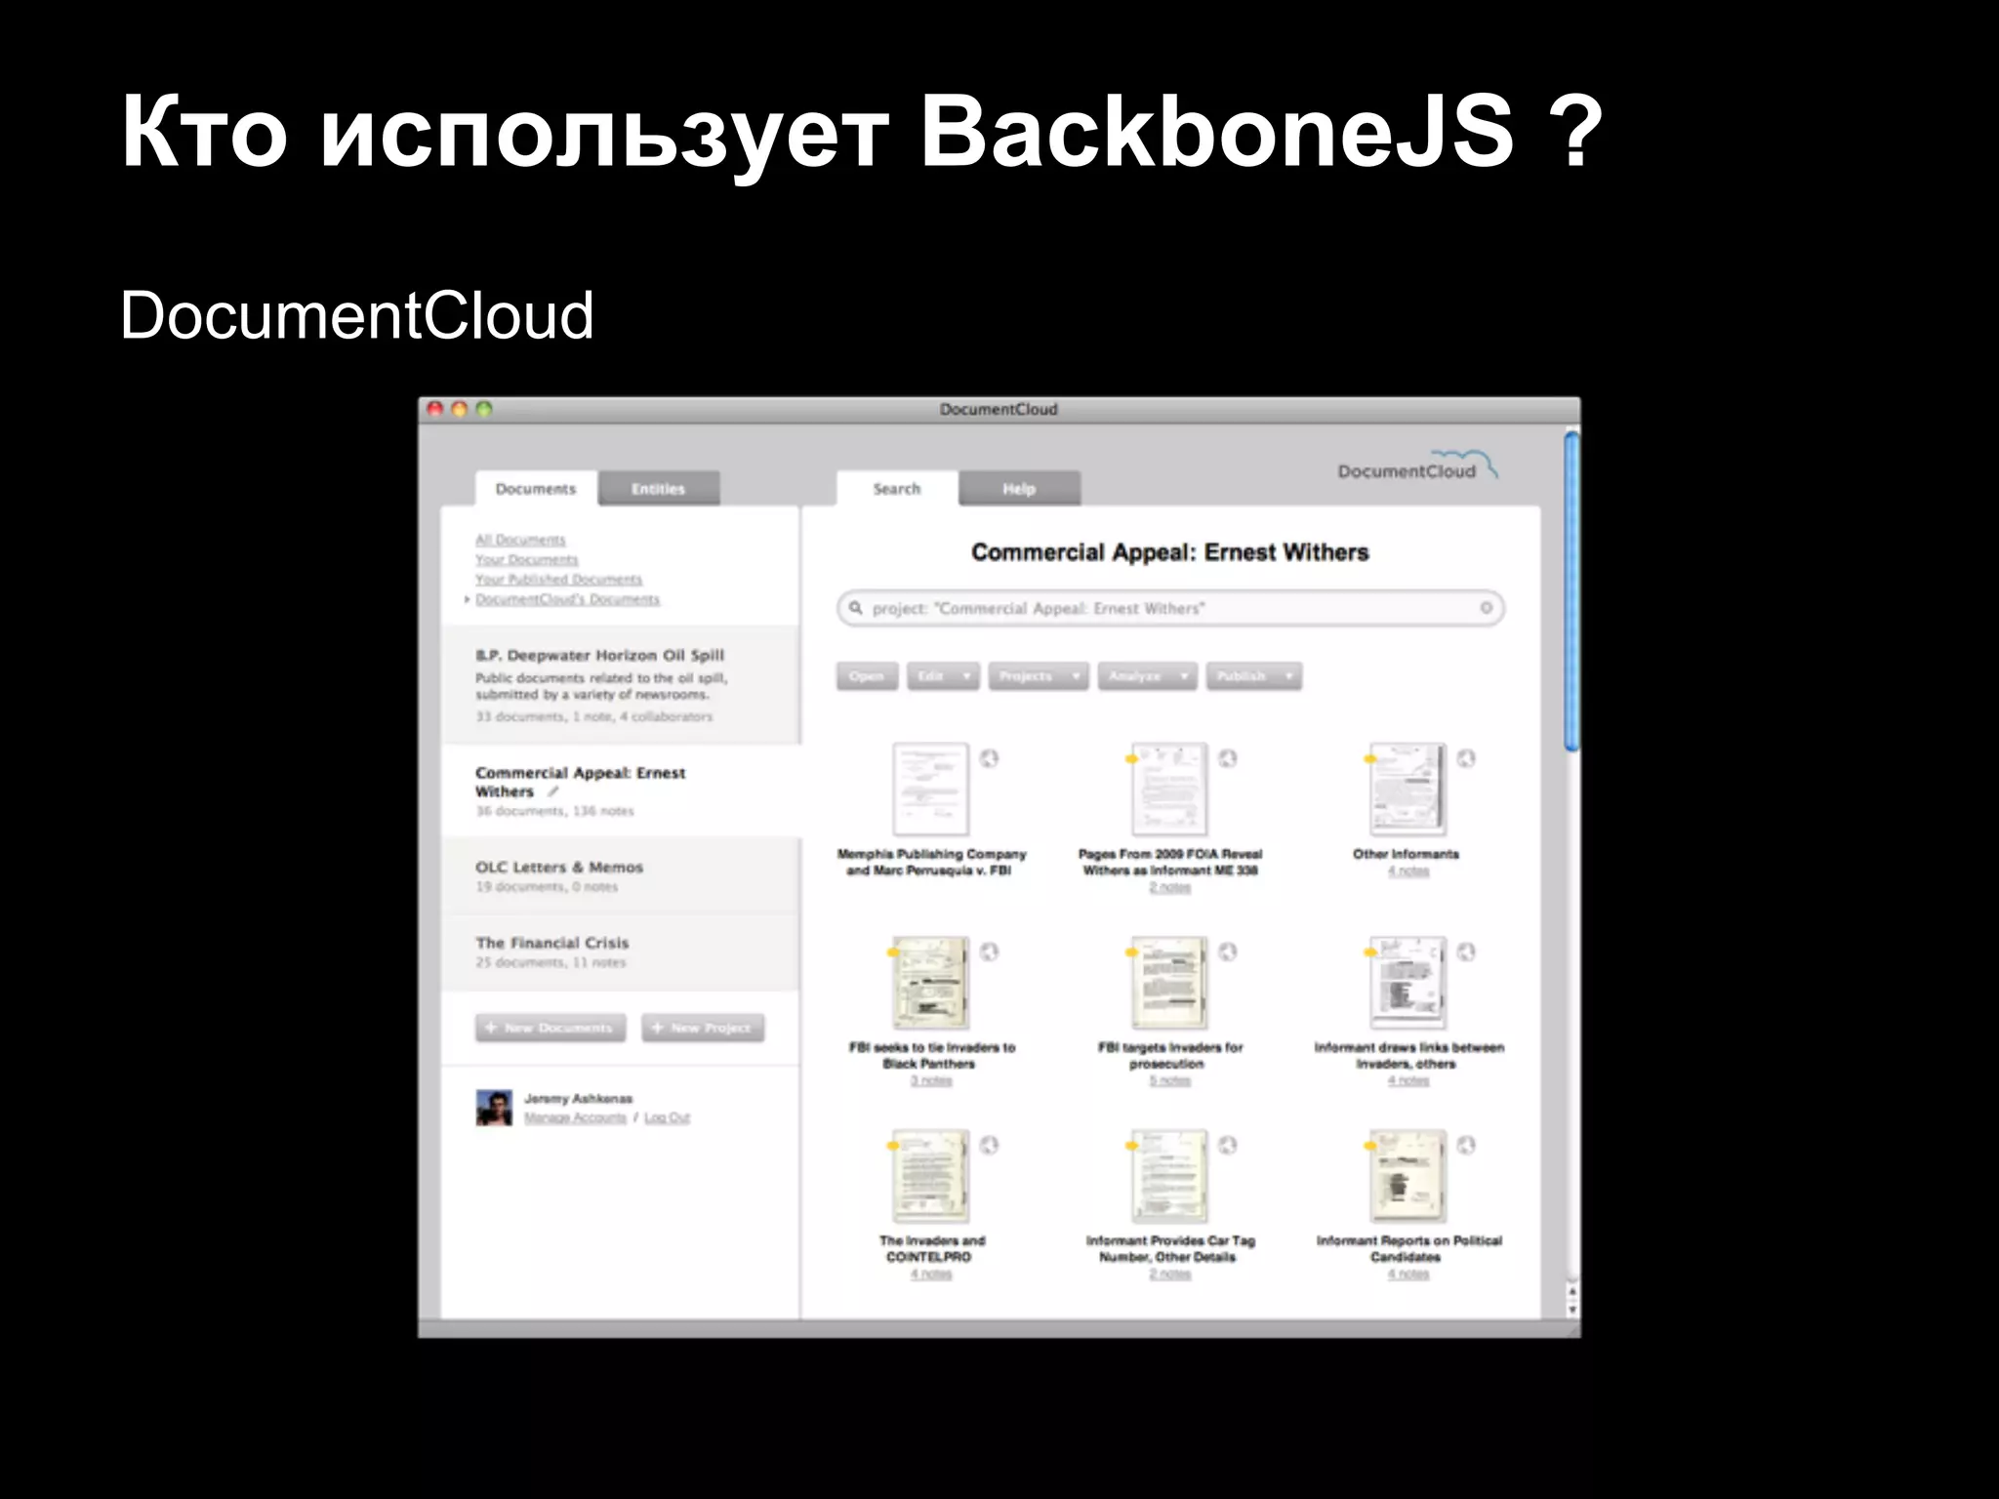Click heading Commercial Appeal: Ernest Withers
The width and height of the screenshot is (1999, 1499).
click(1170, 552)
